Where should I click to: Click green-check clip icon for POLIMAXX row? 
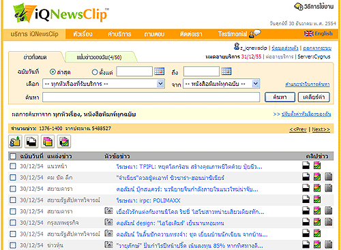tap(317, 200)
